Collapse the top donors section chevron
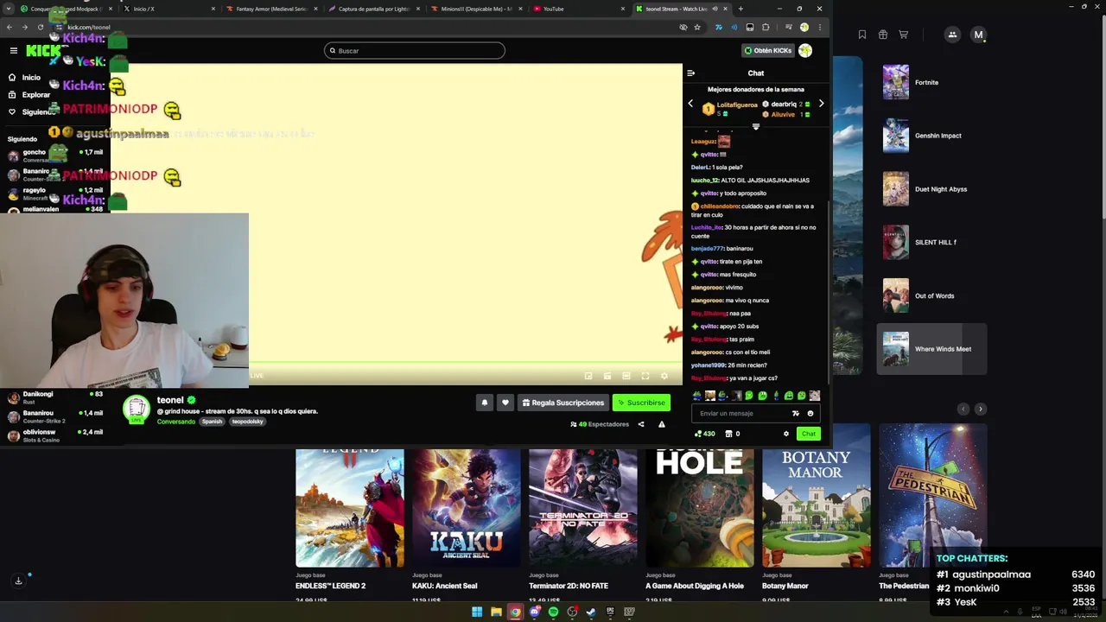This screenshot has width=1106, height=622. point(756,127)
